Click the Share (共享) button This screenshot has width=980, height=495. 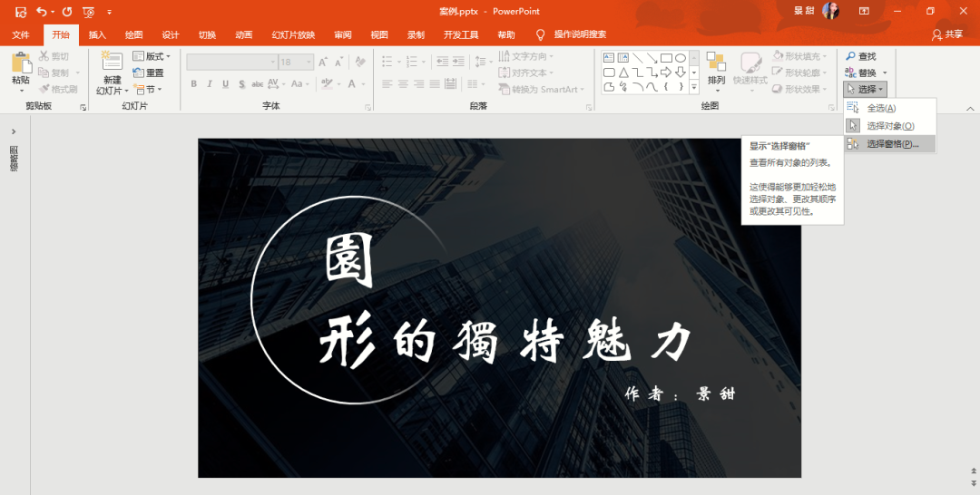[x=946, y=34]
